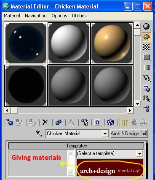
Task: Select the bottom middle gray sample slot
Action: coord(69,85)
